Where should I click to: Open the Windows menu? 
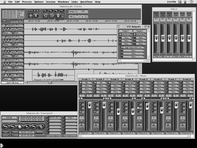[63, 2]
